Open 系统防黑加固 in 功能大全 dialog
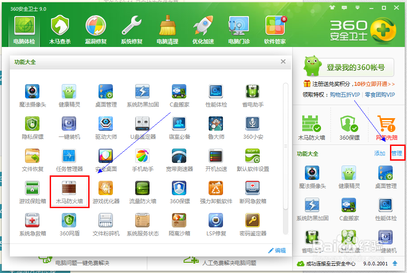 click(x=142, y=96)
